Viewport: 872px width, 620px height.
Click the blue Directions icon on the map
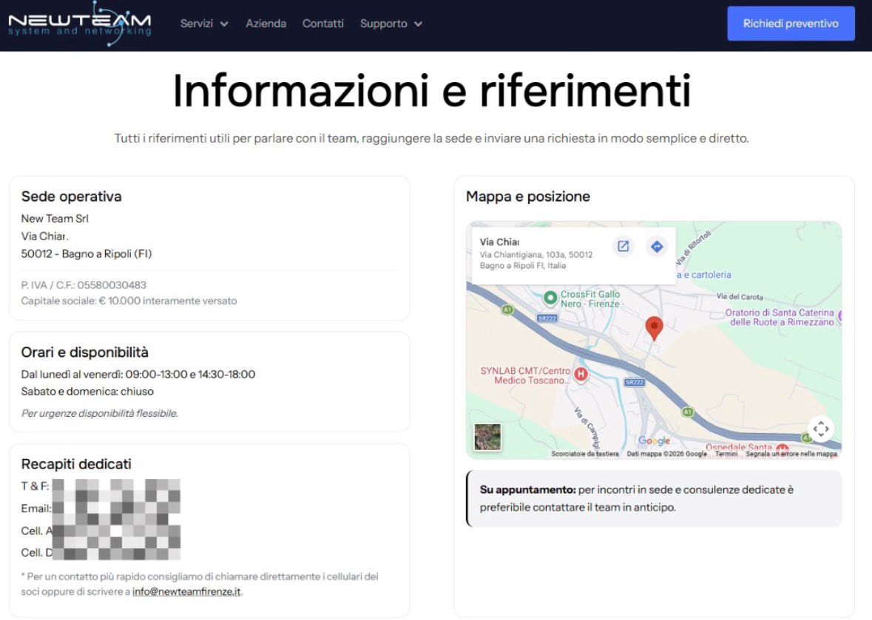656,247
